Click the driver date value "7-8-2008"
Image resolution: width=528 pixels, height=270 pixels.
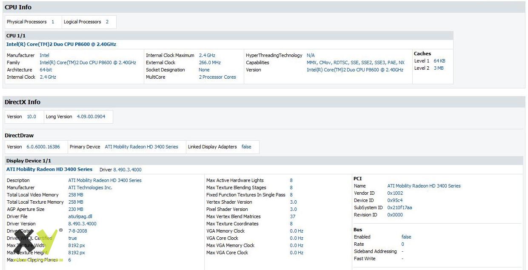(x=77, y=231)
